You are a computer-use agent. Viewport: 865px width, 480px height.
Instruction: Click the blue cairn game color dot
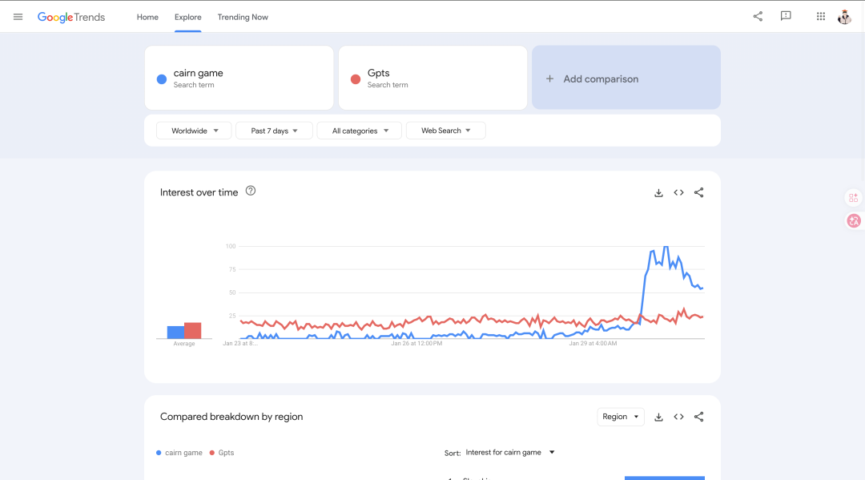pos(162,79)
